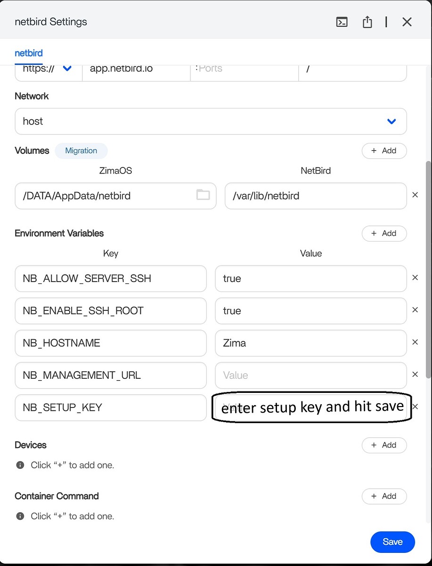Click the info icon beside Container Command hint
The width and height of the screenshot is (432, 566).
coord(20,516)
